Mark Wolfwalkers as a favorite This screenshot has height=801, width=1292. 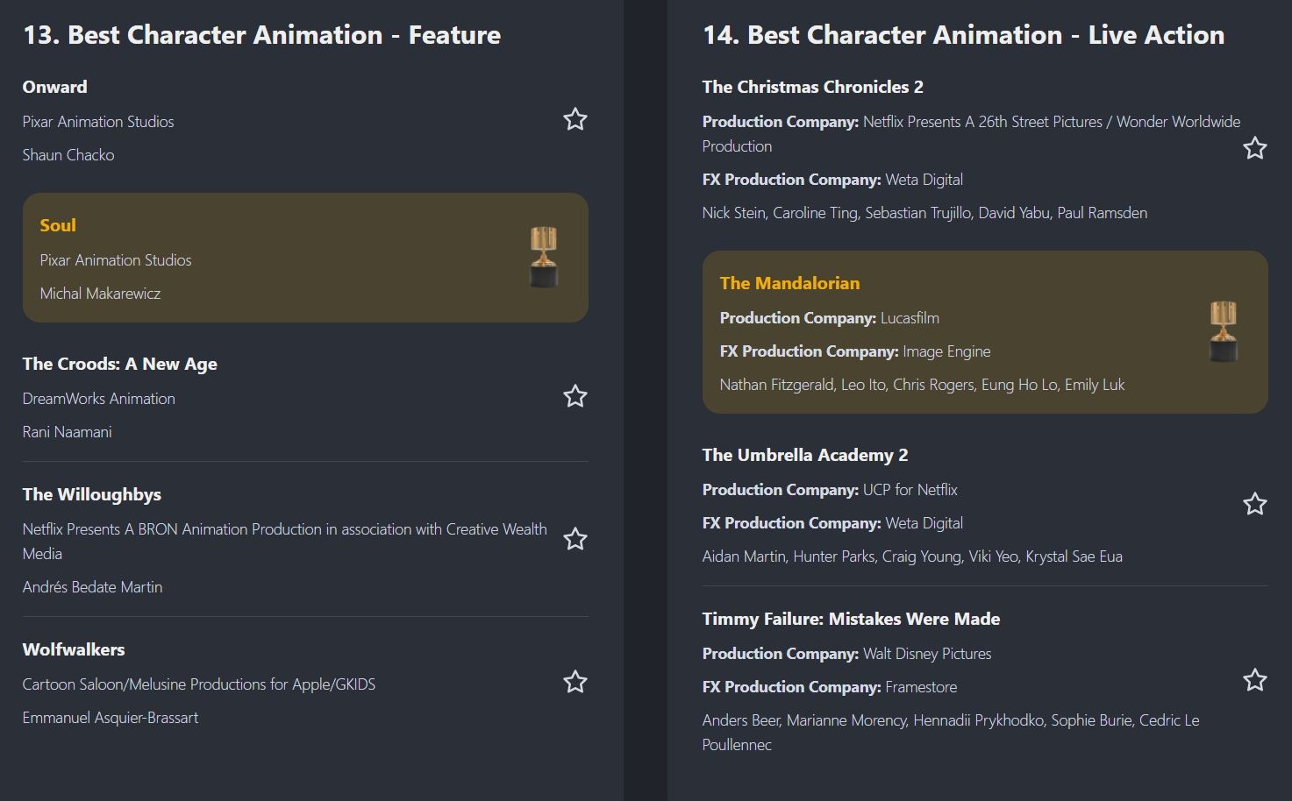tap(575, 682)
